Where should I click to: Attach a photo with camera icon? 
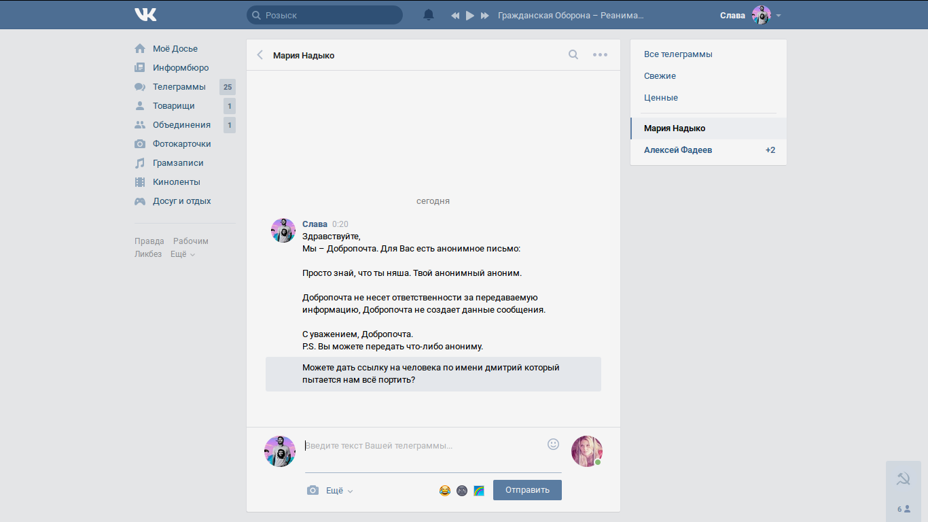[313, 491]
